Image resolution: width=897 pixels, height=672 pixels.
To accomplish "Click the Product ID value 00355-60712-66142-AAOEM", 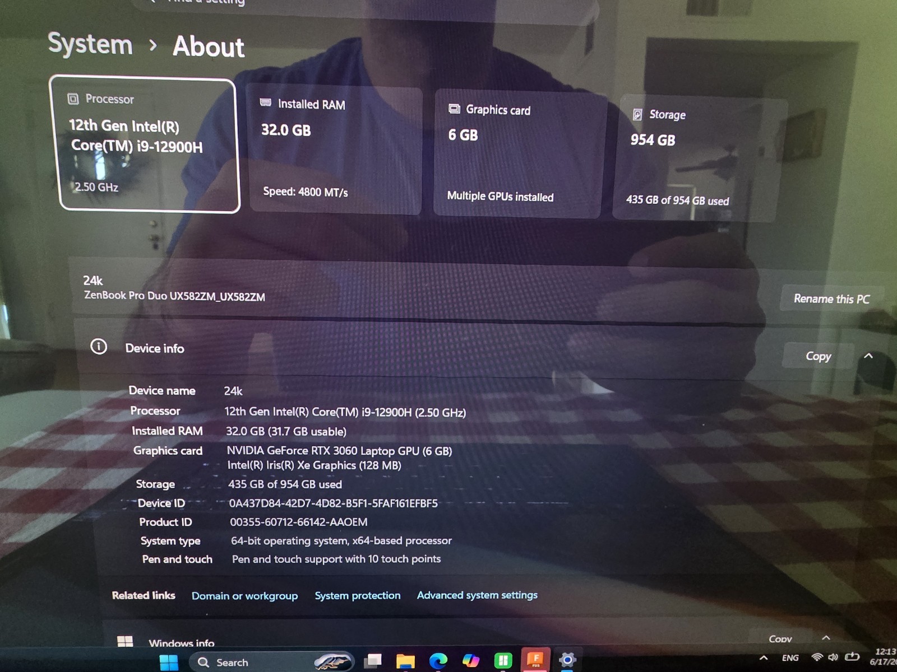I will point(299,522).
